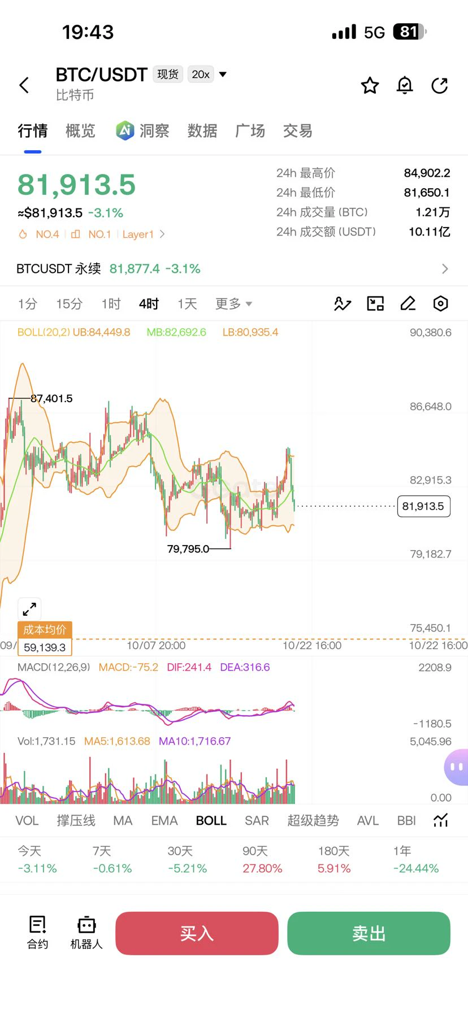The height and width of the screenshot is (1014, 468).
Task: Expand the 更多 timeframe dropdown
Action: point(233,304)
